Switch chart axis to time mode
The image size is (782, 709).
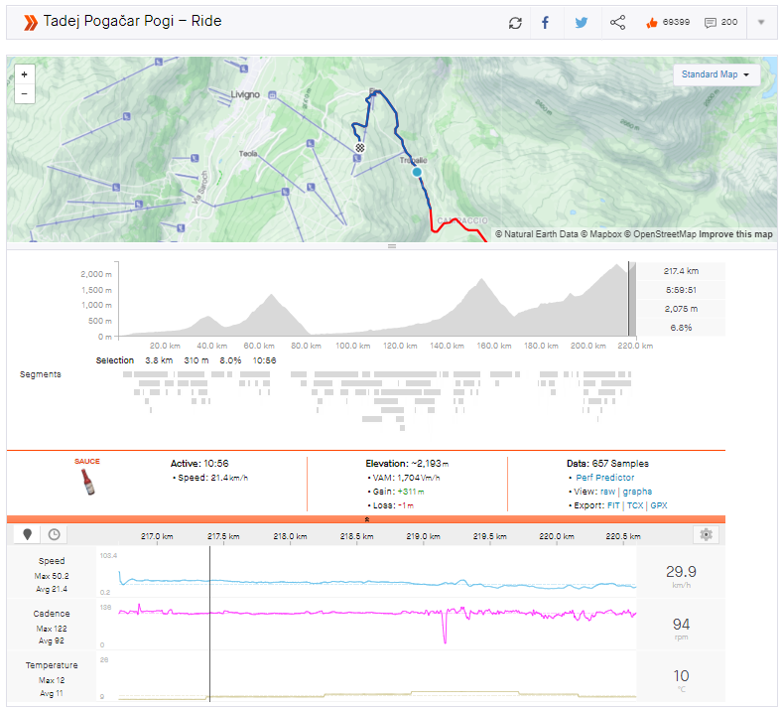click(54, 534)
